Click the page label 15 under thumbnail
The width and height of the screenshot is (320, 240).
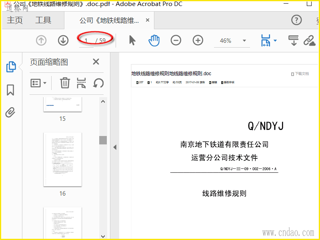point(62,118)
